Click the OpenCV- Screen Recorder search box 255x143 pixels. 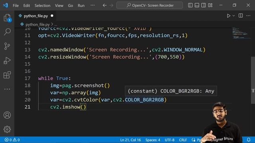(x=150, y=5)
